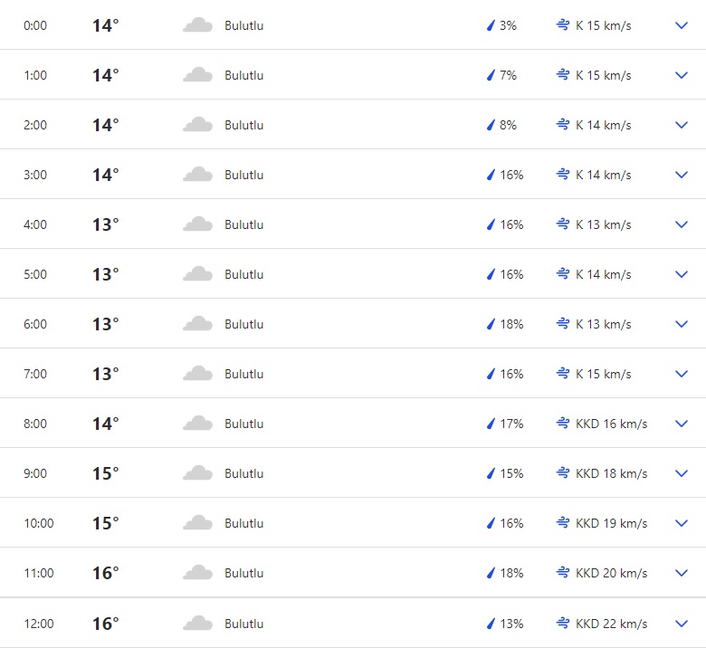Click the wind icon in the 4:00 row
This screenshot has width=706, height=648.
563,224
